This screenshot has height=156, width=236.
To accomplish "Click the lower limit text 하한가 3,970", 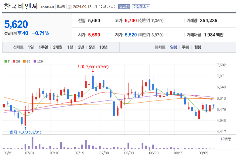I will 151,35.
